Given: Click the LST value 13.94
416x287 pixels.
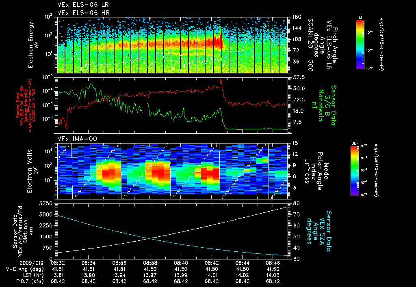Looking at the screenshot, I should click(119, 275).
